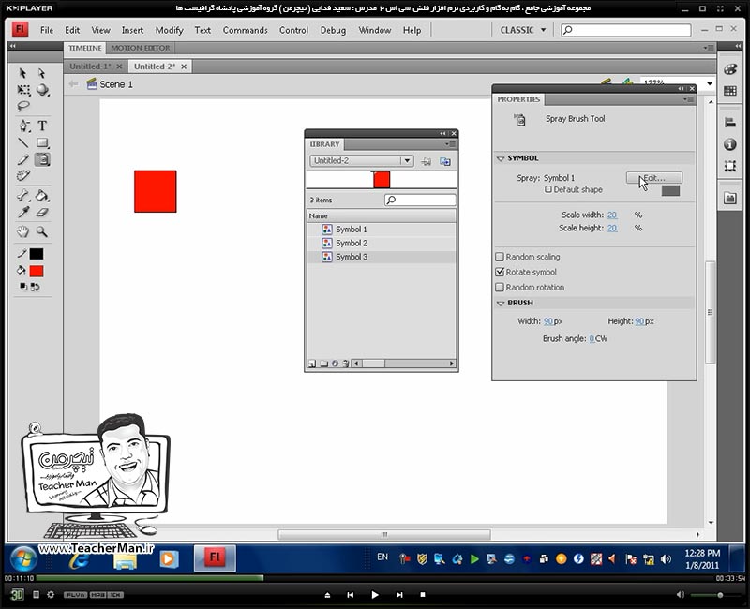Create a new symbol in Library

pos(312,364)
